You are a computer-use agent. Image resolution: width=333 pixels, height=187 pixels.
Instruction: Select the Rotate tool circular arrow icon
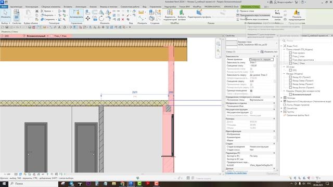click(x=101, y=19)
